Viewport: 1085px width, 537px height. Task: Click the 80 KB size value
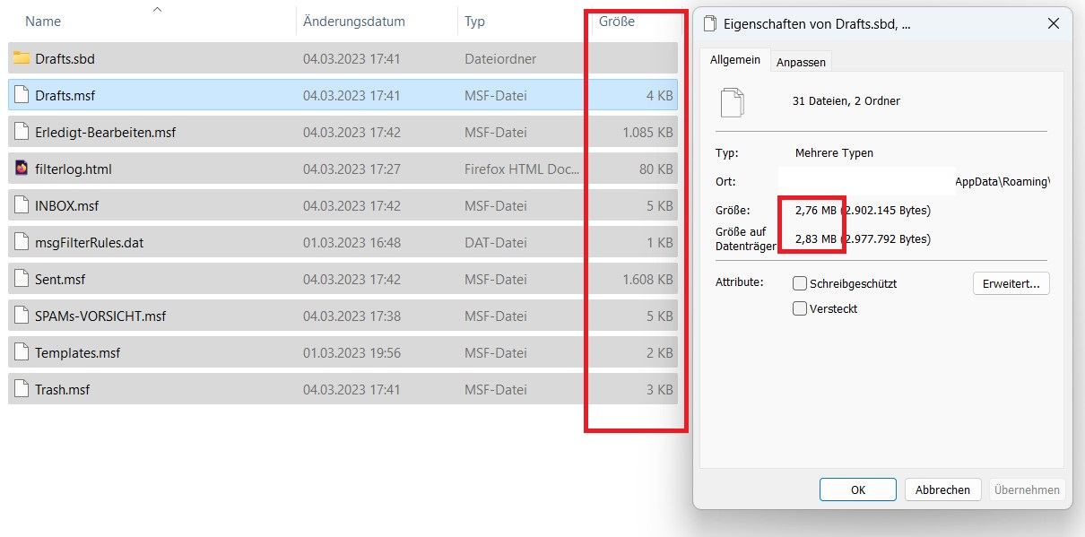[x=656, y=169]
